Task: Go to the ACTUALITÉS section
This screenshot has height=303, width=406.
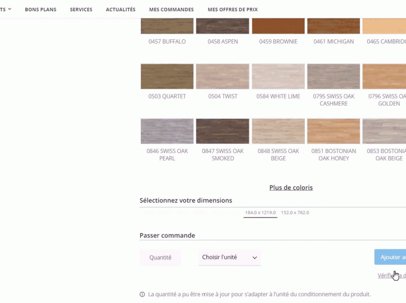Action: (x=121, y=9)
